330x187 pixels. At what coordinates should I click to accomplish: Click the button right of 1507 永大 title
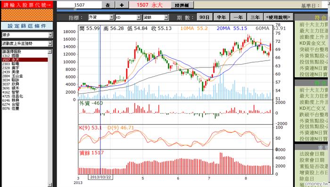182,5
